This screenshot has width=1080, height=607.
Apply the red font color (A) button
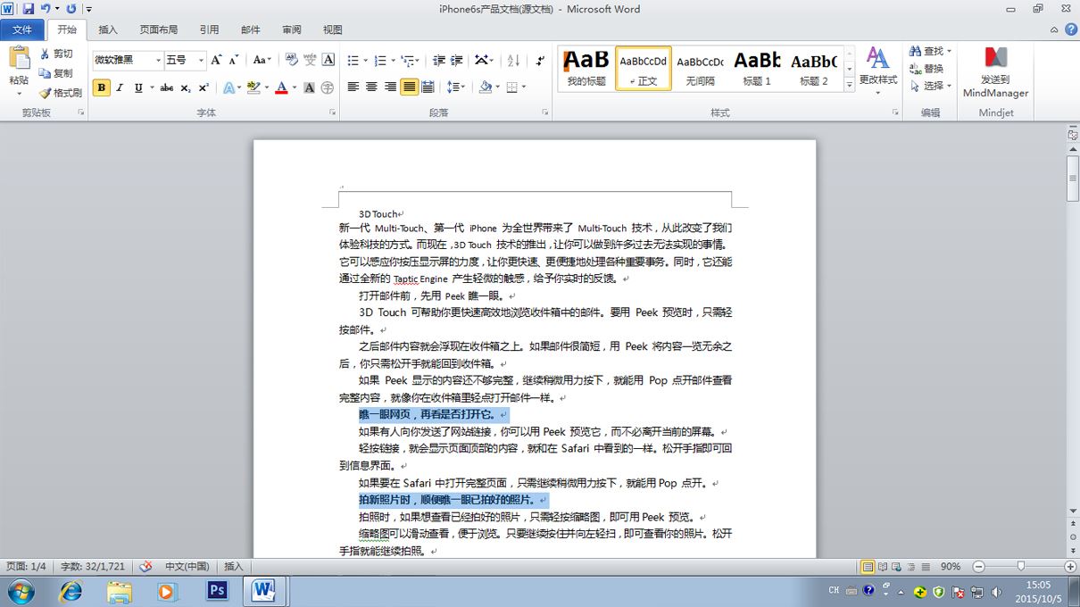[x=281, y=87]
